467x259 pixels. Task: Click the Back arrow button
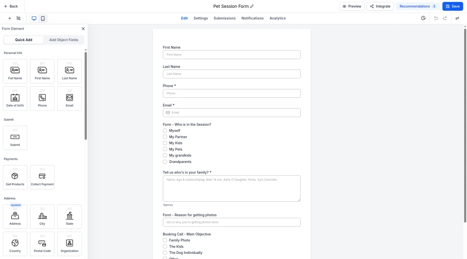click(11, 6)
